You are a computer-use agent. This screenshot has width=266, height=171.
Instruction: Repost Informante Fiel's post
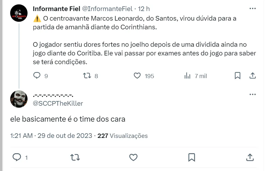87,76
